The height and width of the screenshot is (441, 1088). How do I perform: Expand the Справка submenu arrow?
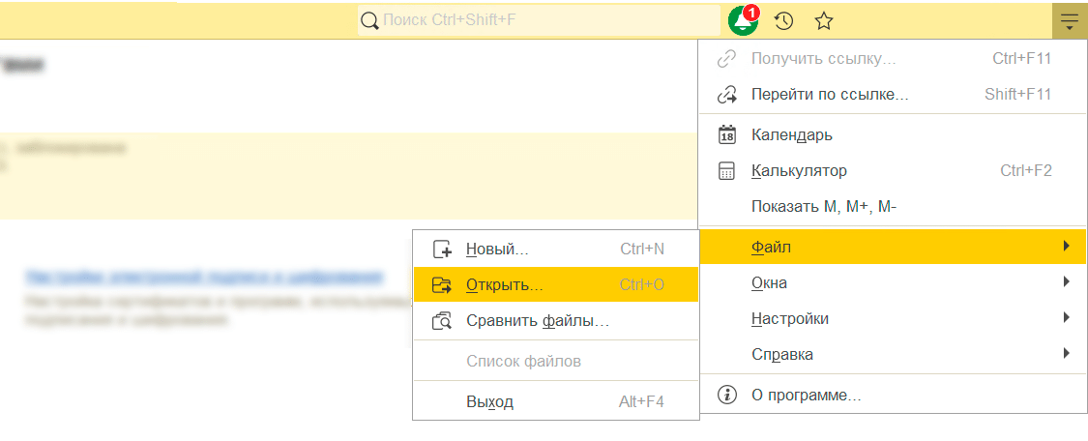[1066, 354]
